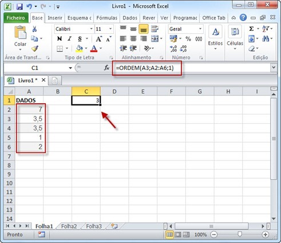Screen dimensions: 281x243
Task: Click the Save icon in quick access toolbar
Action: click(x=19, y=7)
